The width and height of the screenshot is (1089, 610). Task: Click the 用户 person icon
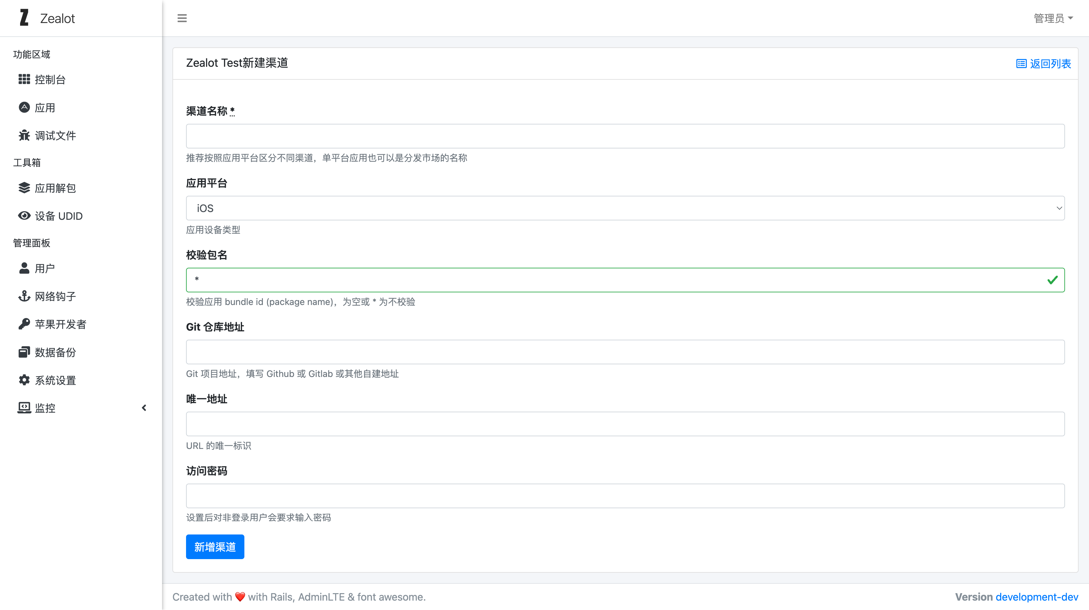click(x=24, y=268)
